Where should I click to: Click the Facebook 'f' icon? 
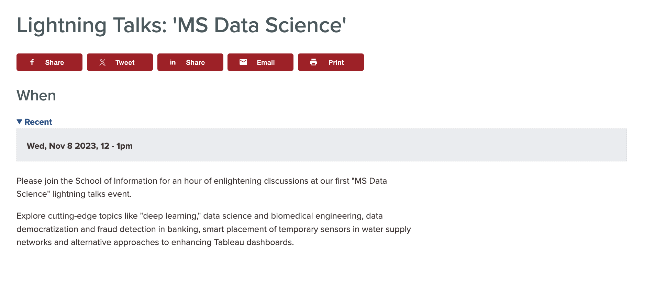(32, 62)
